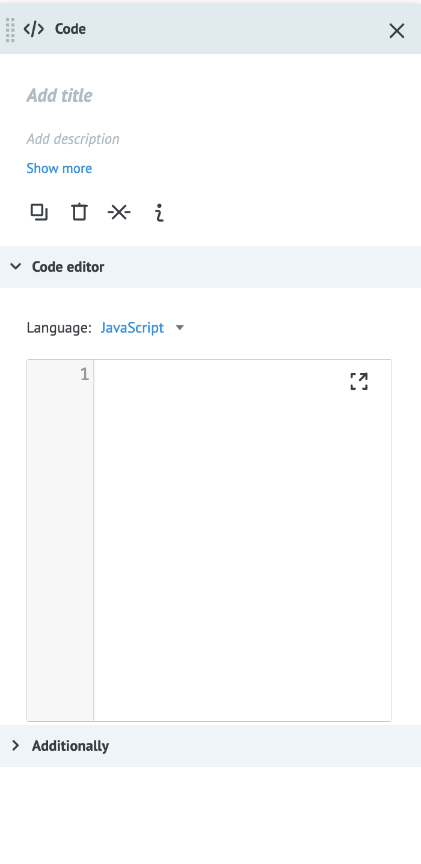Select the Code editor section header
421x864 pixels.
point(68,266)
